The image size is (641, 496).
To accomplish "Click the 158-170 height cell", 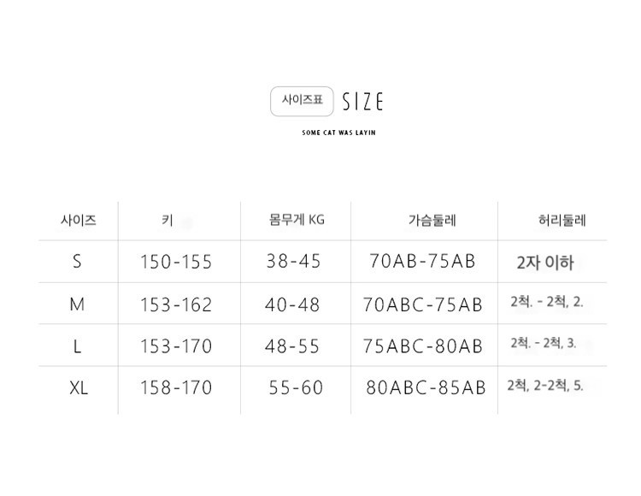I will (176, 387).
